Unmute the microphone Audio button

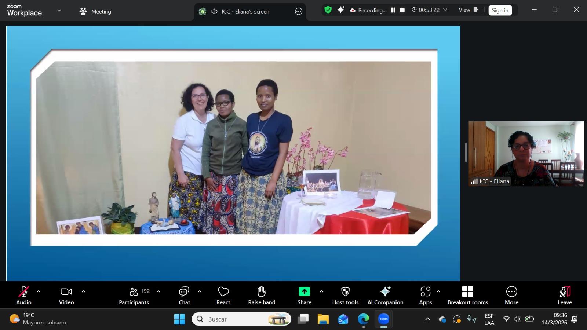point(24,296)
